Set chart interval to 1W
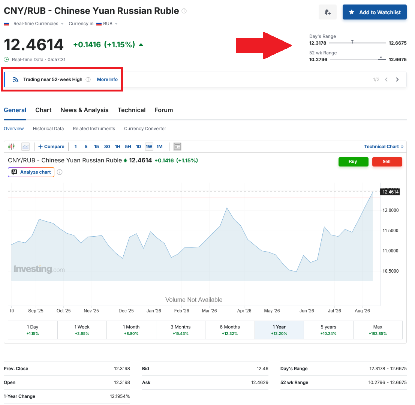Image resolution: width=415 pixels, height=405 pixels. pyautogui.click(x=149, y=146)
